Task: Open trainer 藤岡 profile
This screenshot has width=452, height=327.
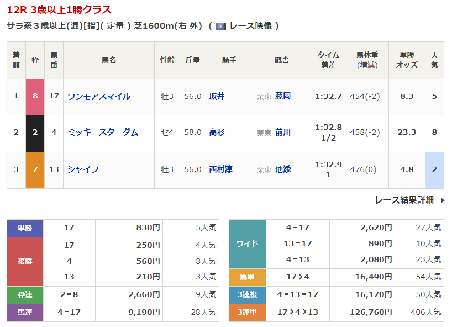Action: pos(283,96)
